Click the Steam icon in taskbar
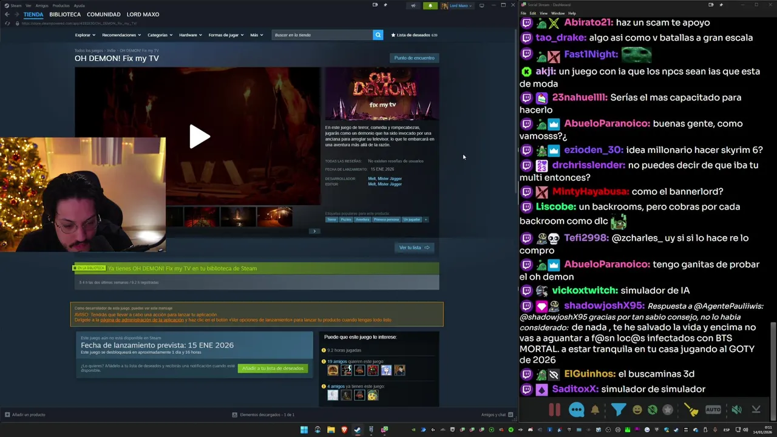777x437 pixels. (358, 430)
